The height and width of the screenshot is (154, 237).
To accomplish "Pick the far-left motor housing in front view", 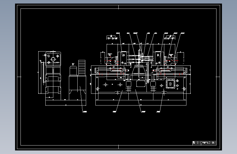I will pyautogui.click(x=103, y=58).
